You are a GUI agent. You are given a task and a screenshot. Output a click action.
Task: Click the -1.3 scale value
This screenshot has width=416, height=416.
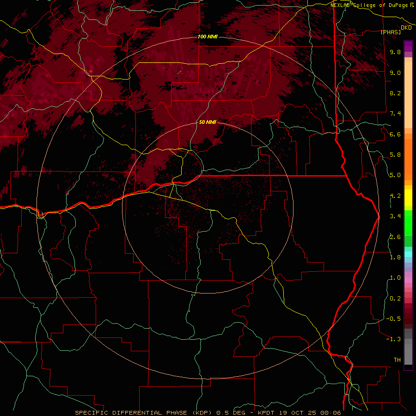pyautogui.click(x=393, y=339)
